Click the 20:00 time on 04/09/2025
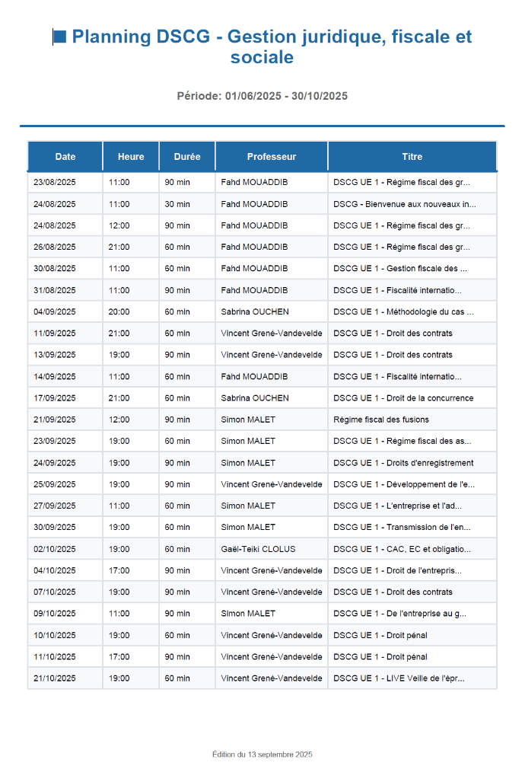 coord(119,311)
